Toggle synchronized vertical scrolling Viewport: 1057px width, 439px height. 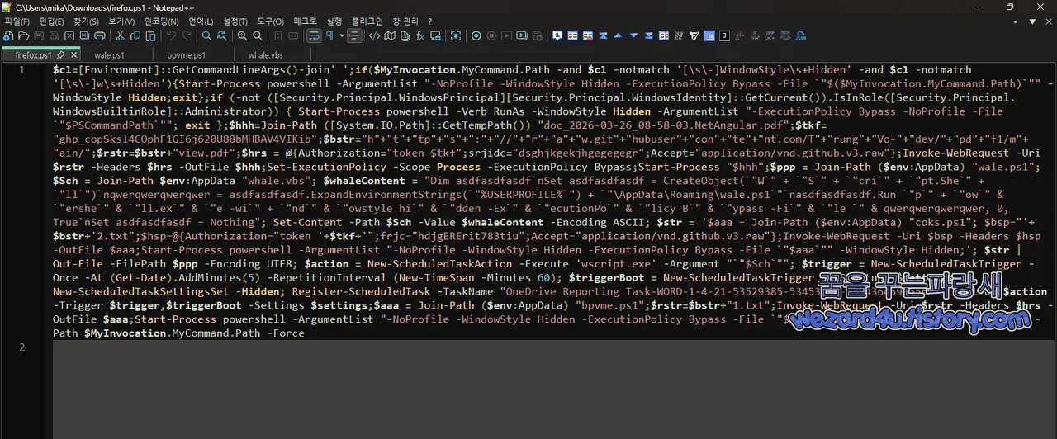[278, 36]
